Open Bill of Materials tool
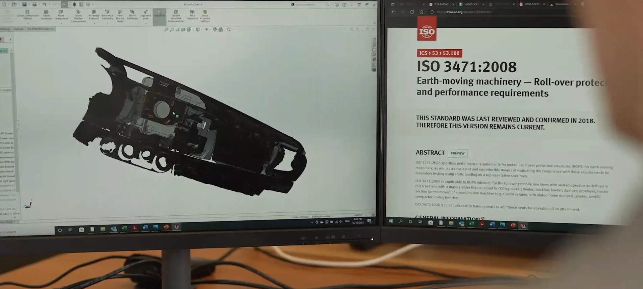 click(x=132, y=15)
